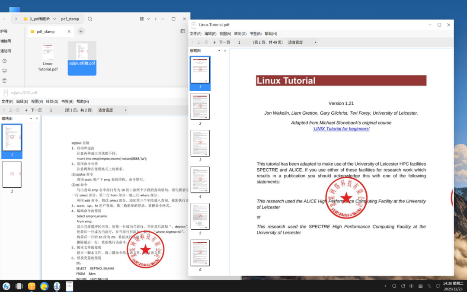Open 帮助(H) menu in Linux-Tutorial.pdf viewer
467x292 pixels.
(x=271, y=34)
